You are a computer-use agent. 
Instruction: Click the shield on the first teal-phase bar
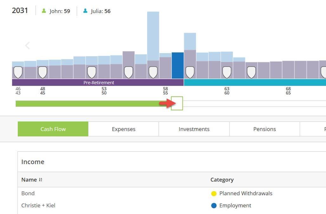tap(190, 72)
